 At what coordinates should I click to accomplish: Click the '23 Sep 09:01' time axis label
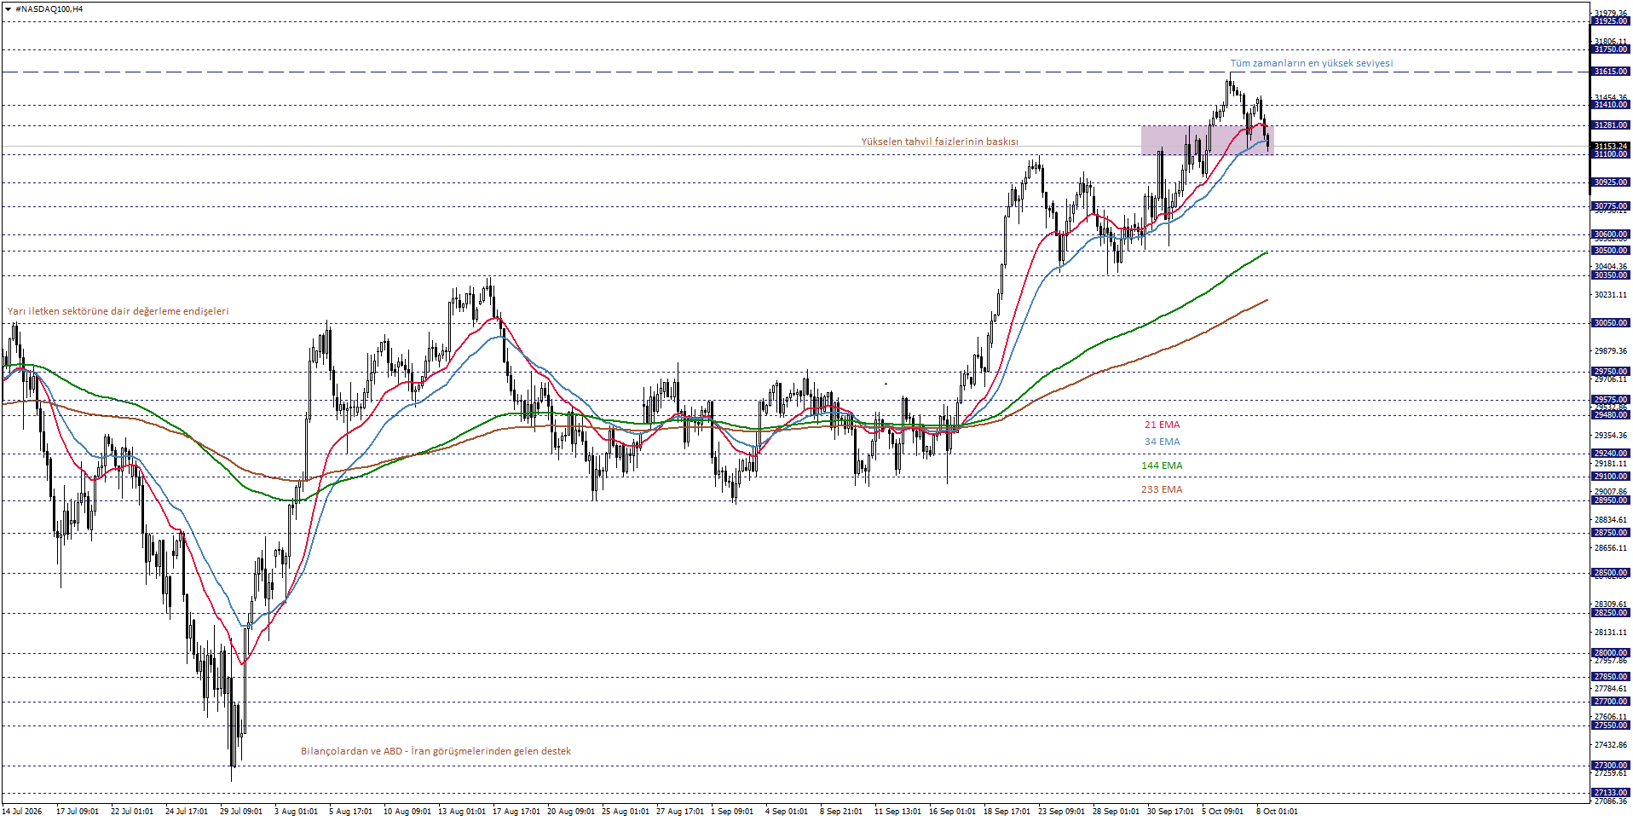click(1061, 811)
